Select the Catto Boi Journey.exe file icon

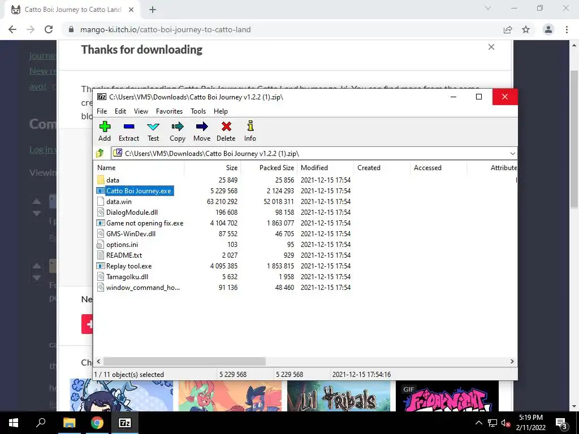coord(101,191)
